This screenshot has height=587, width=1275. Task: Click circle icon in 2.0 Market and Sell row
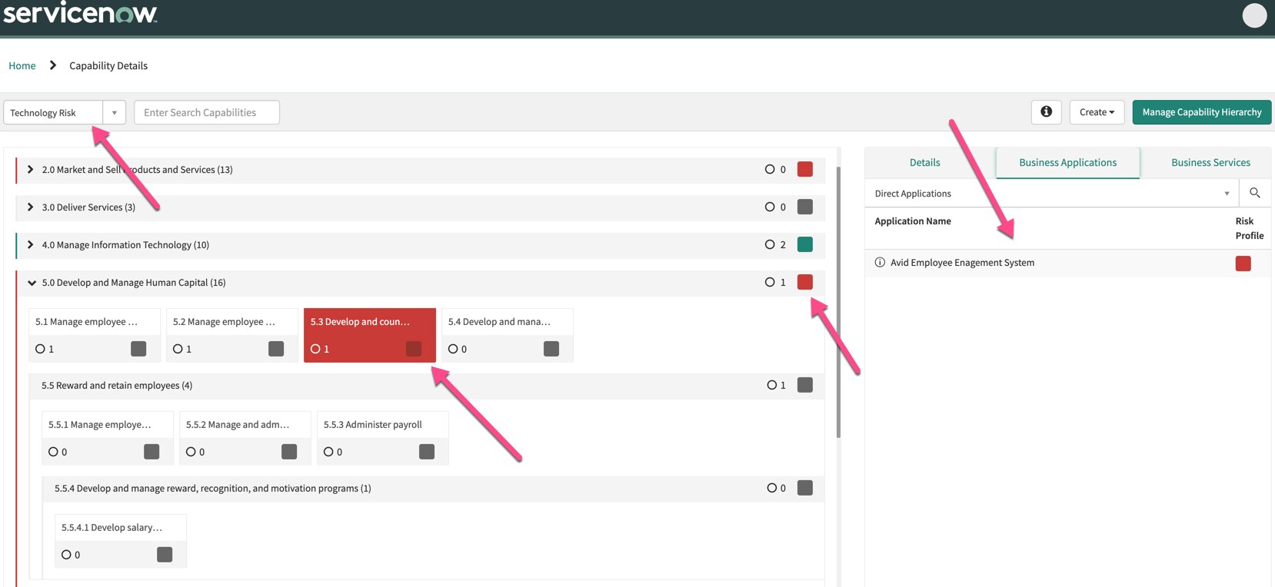(x=770, y=169)
